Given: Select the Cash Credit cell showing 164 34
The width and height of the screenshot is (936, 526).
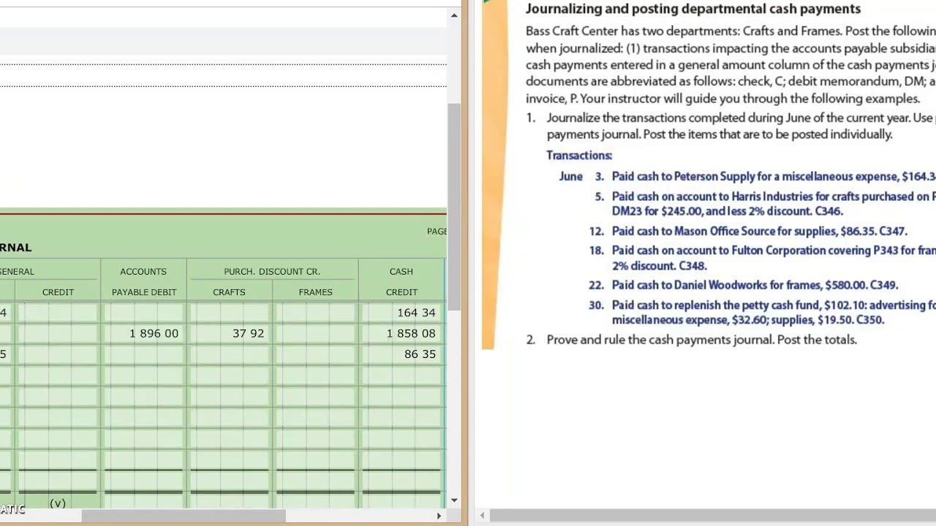Looking at the screenshot, I should [401, 313].
